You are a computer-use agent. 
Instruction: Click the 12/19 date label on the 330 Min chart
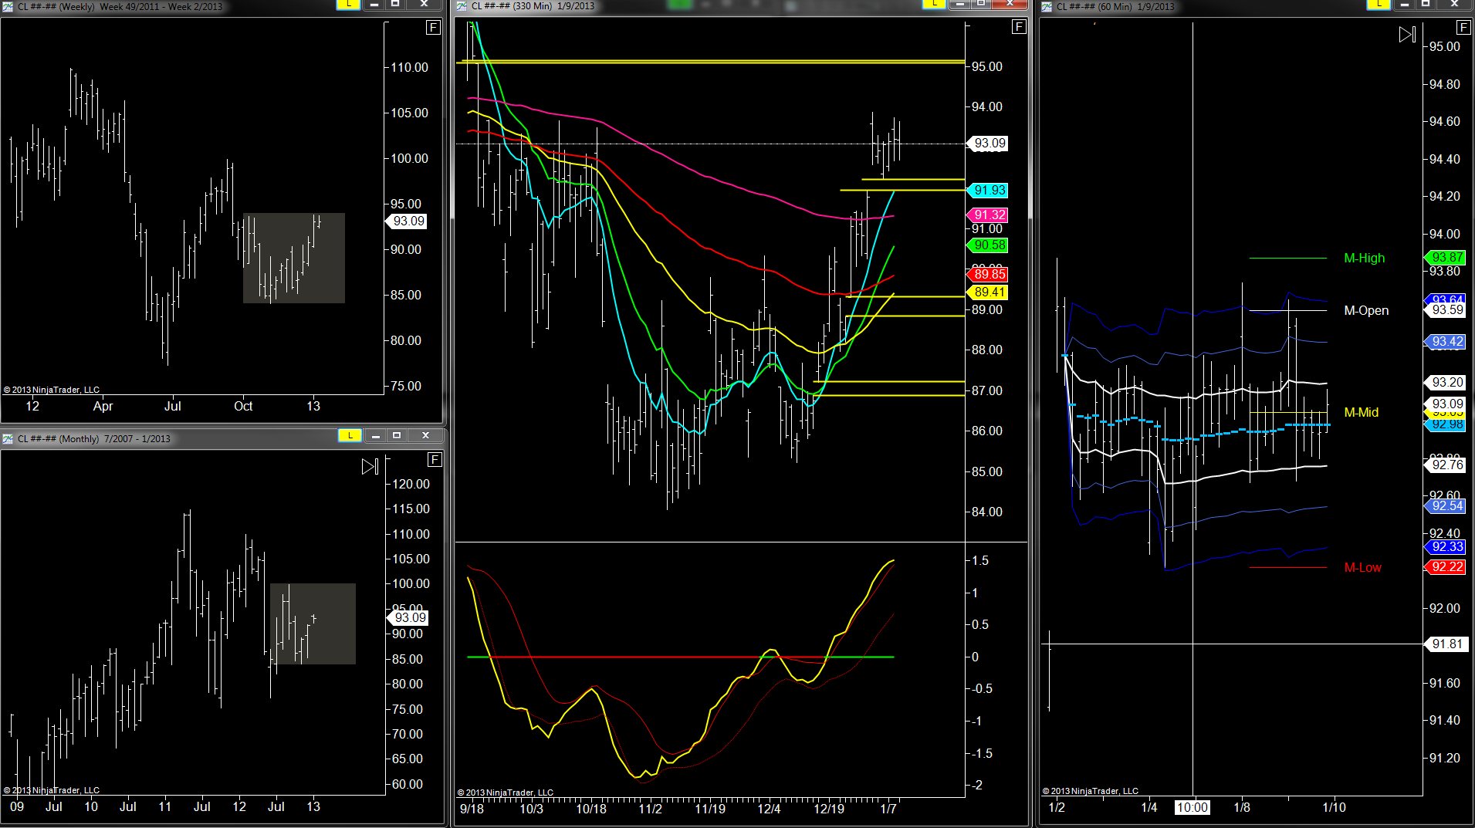[x=829, y=809]
